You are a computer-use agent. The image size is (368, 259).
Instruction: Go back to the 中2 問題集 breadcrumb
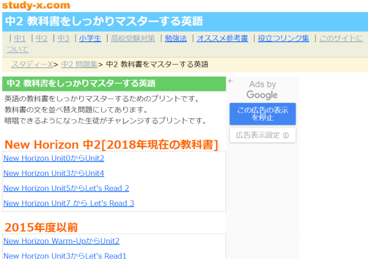(x=80, y=64)
